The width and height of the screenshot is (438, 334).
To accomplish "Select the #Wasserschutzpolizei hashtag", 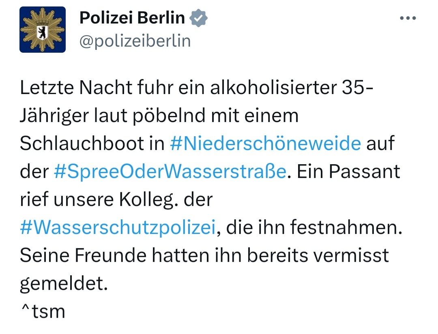I will 117,228.
